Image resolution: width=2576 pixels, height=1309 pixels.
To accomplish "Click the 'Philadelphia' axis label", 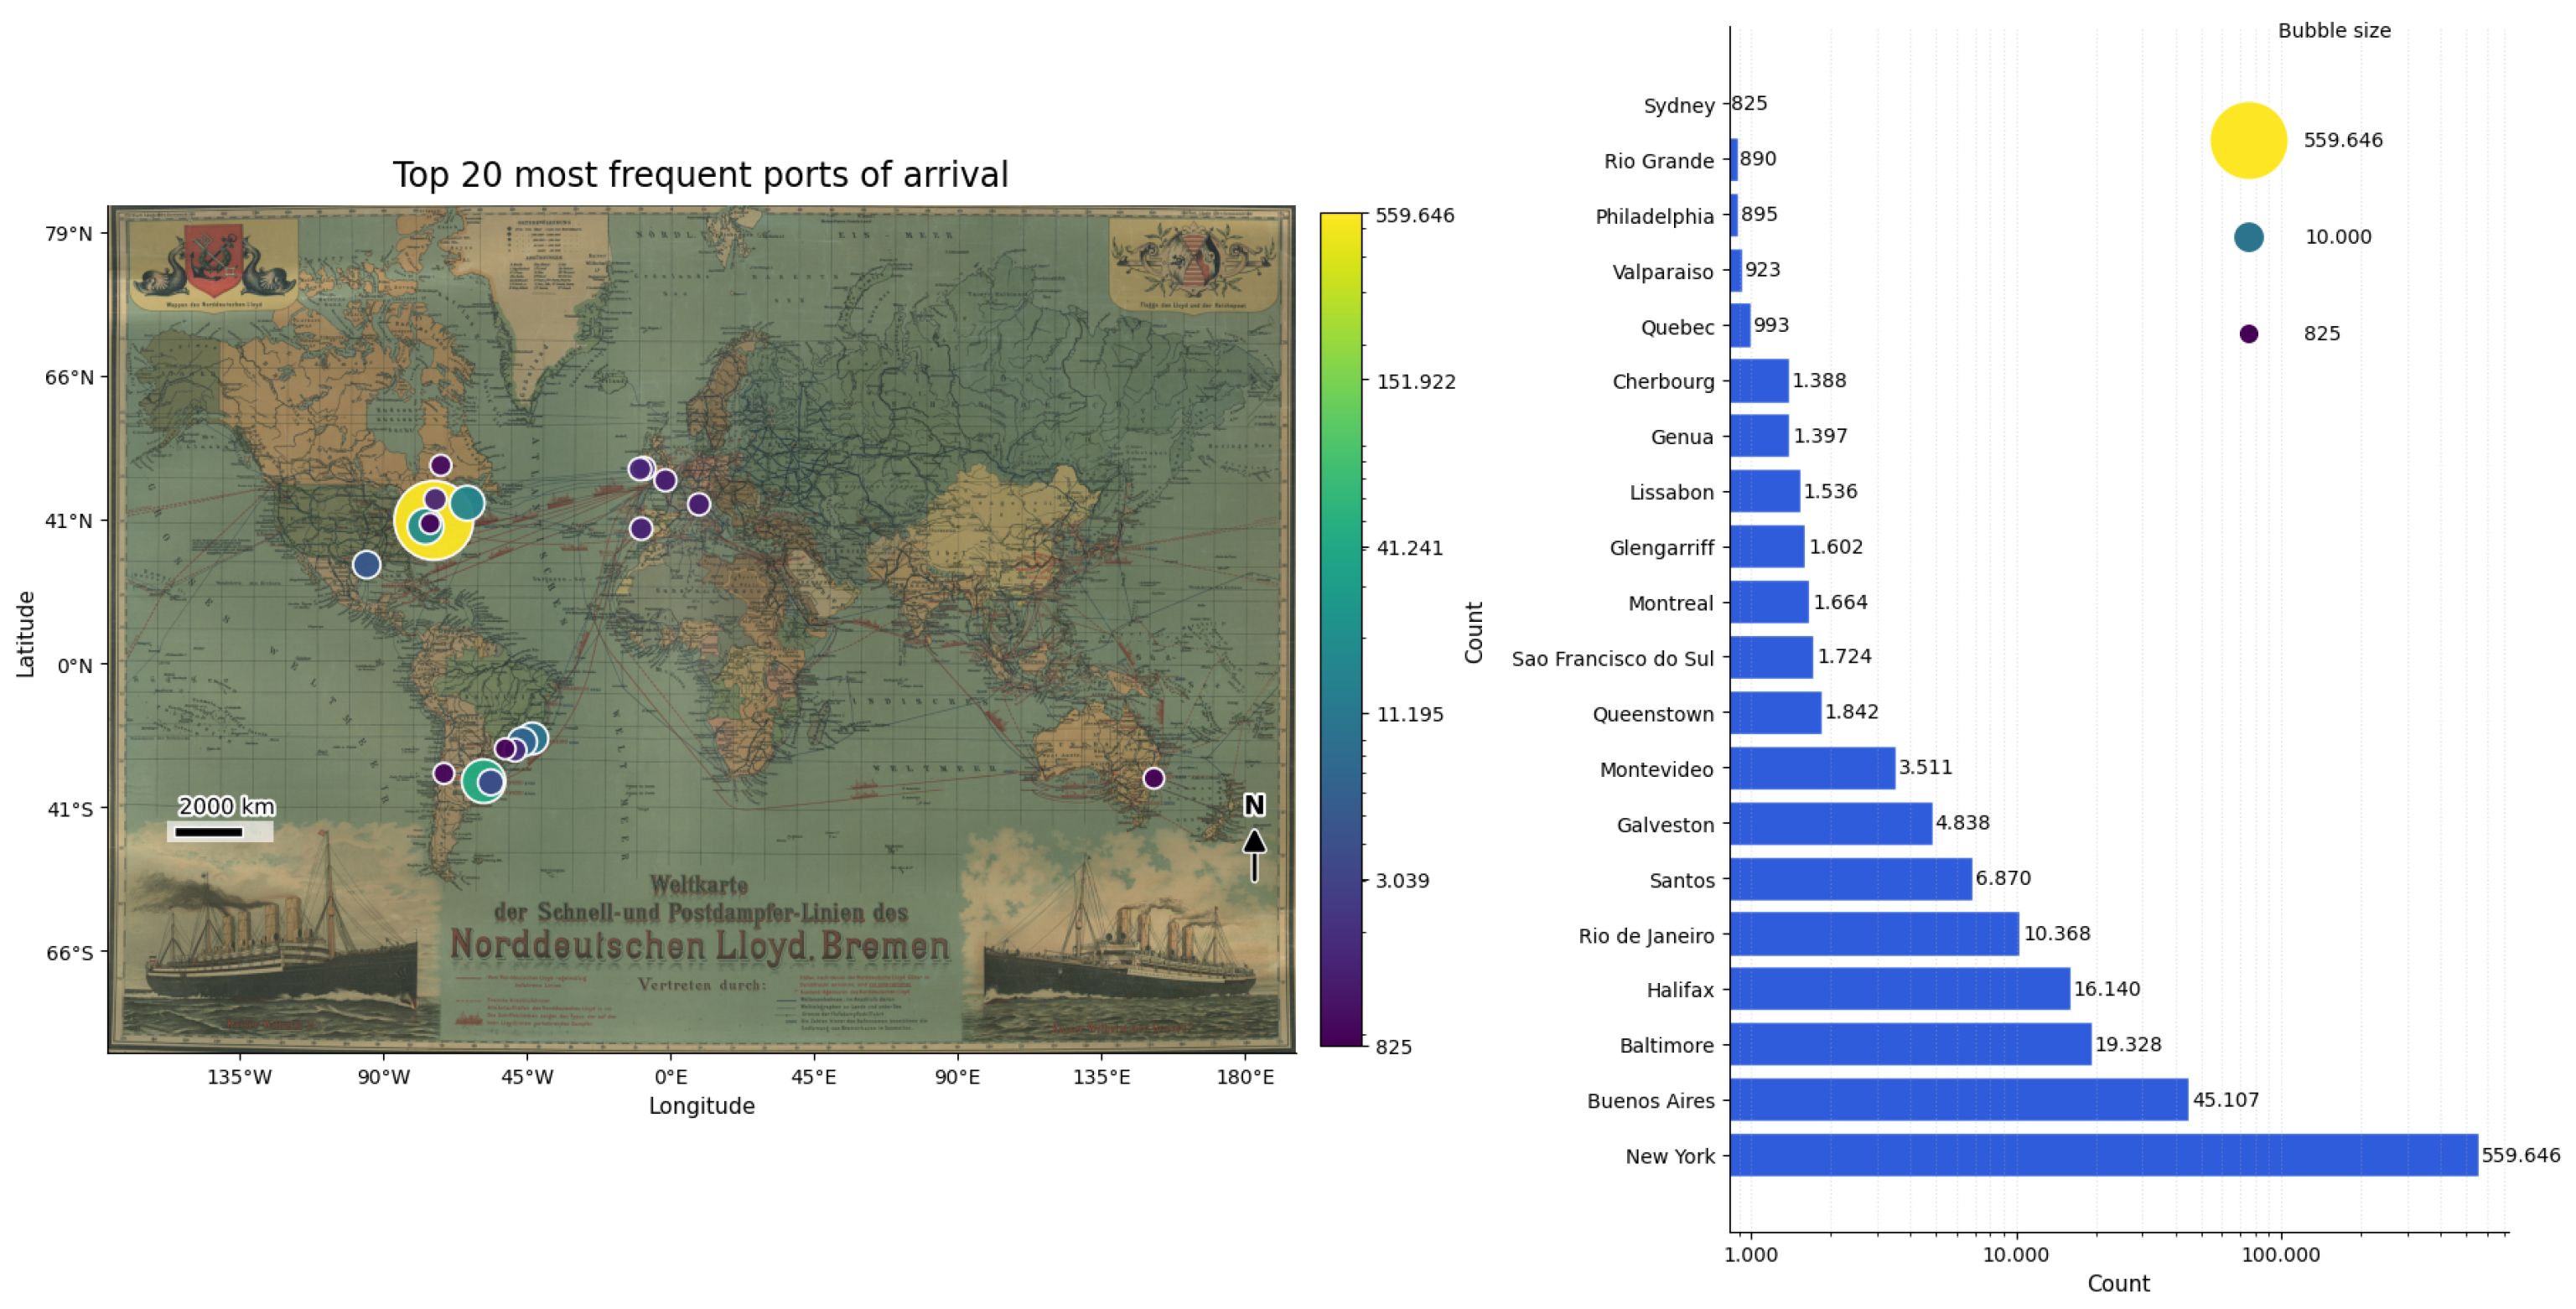I will (x=1654, y=216).
